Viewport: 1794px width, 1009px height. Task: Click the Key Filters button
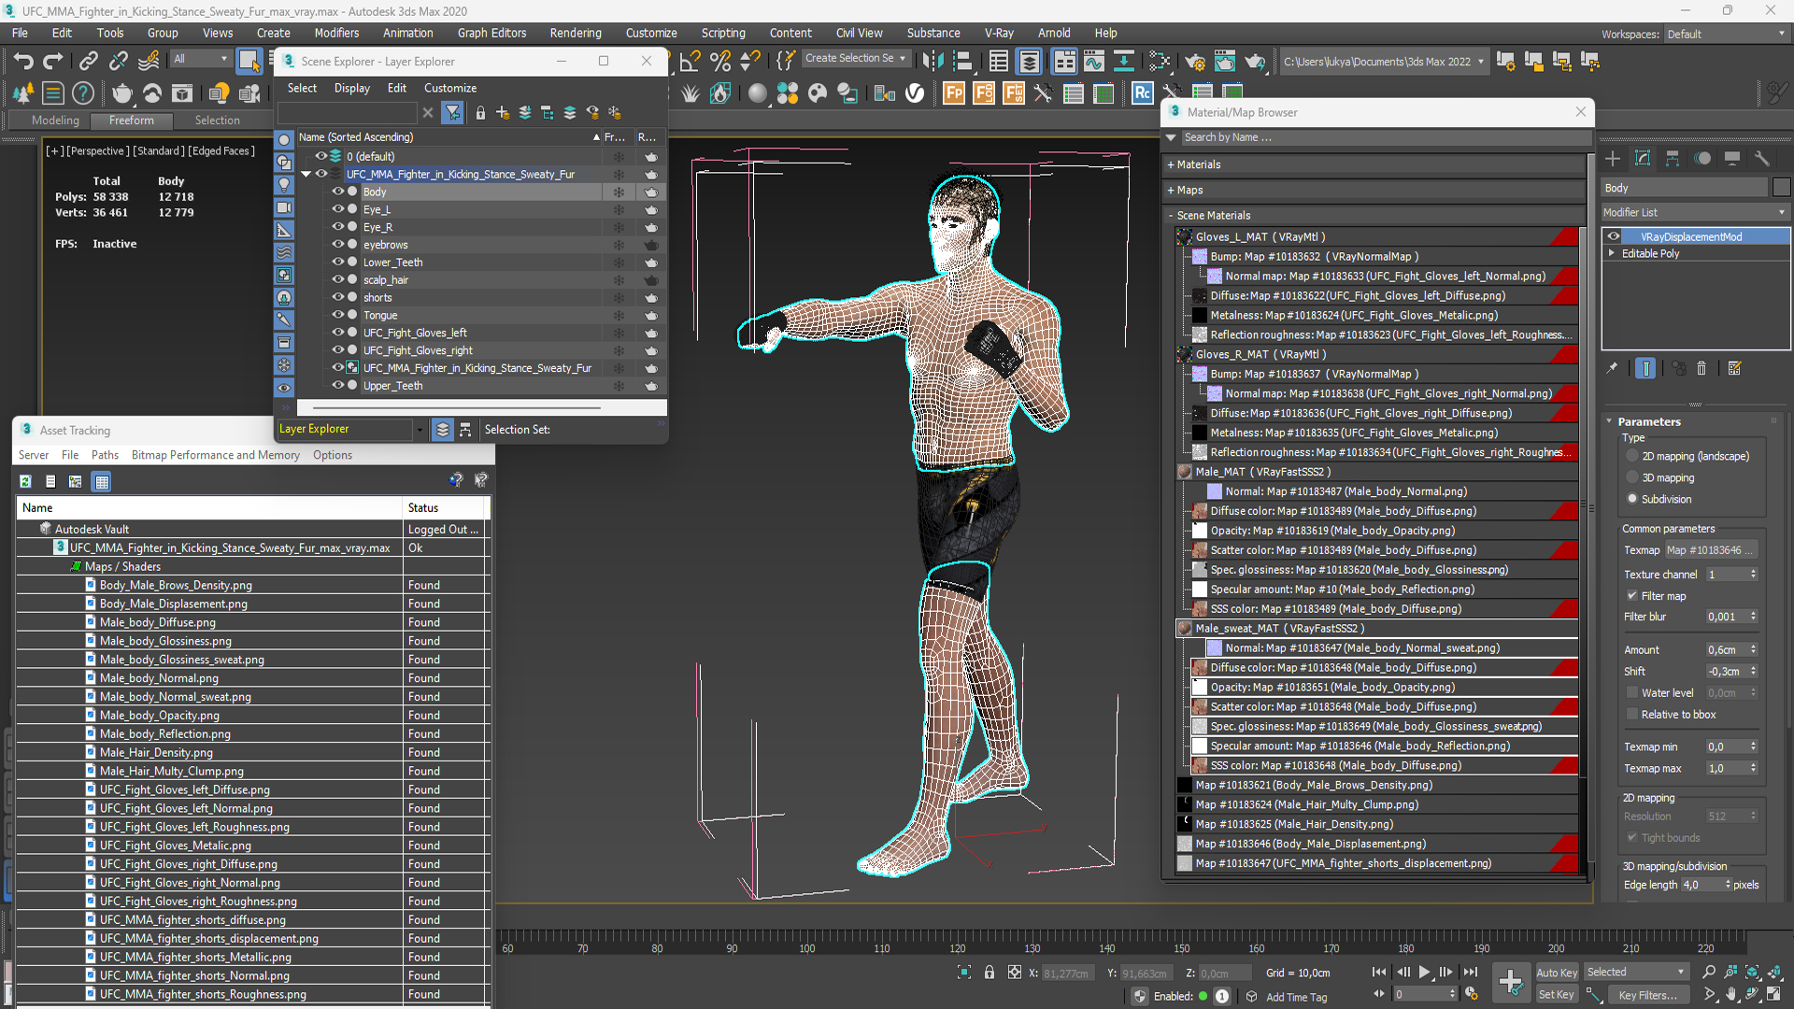(1646, 995)
